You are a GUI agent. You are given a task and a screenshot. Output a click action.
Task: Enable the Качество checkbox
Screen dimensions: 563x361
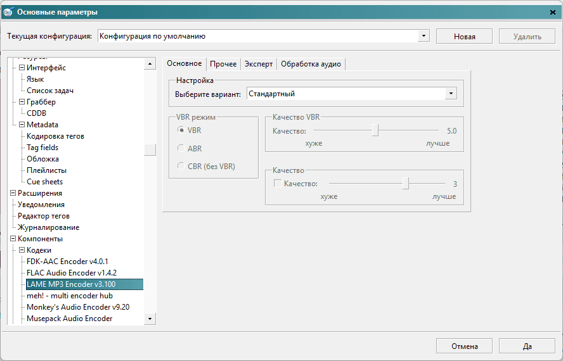(278, 184)
